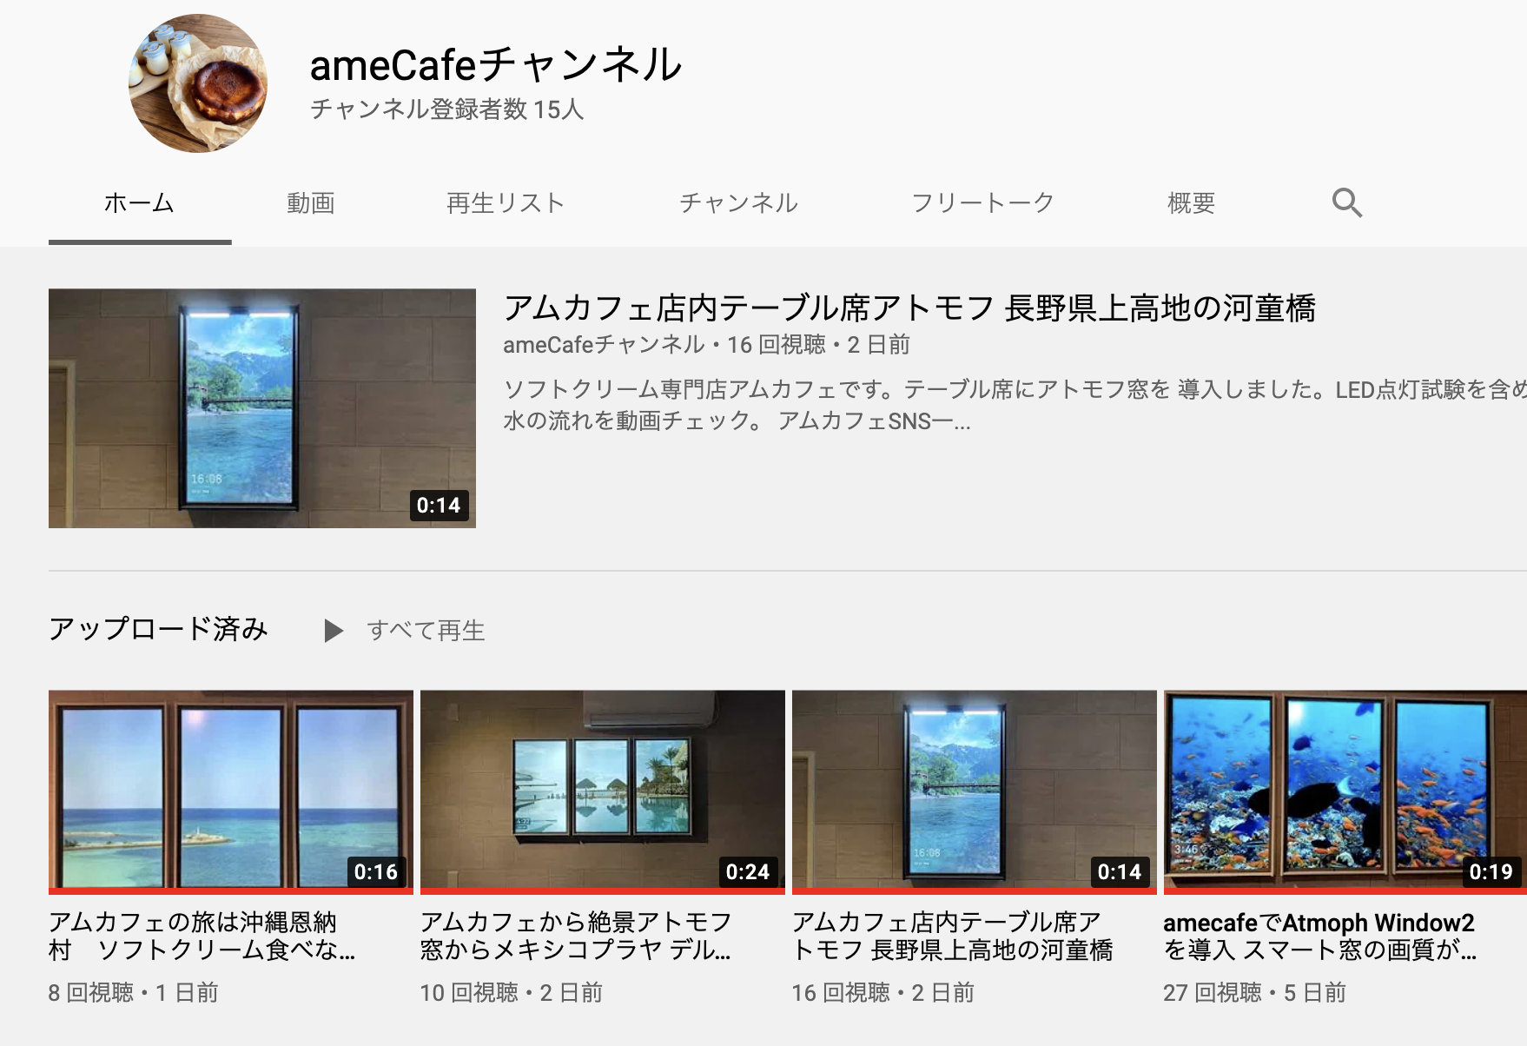
Task: Click the すべて再生 play all link
Action: pyautogui.click(x=426, y=631)
